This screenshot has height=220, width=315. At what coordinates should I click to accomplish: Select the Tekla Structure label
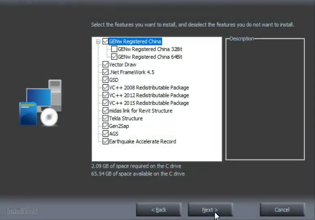(x=126, y=119)
